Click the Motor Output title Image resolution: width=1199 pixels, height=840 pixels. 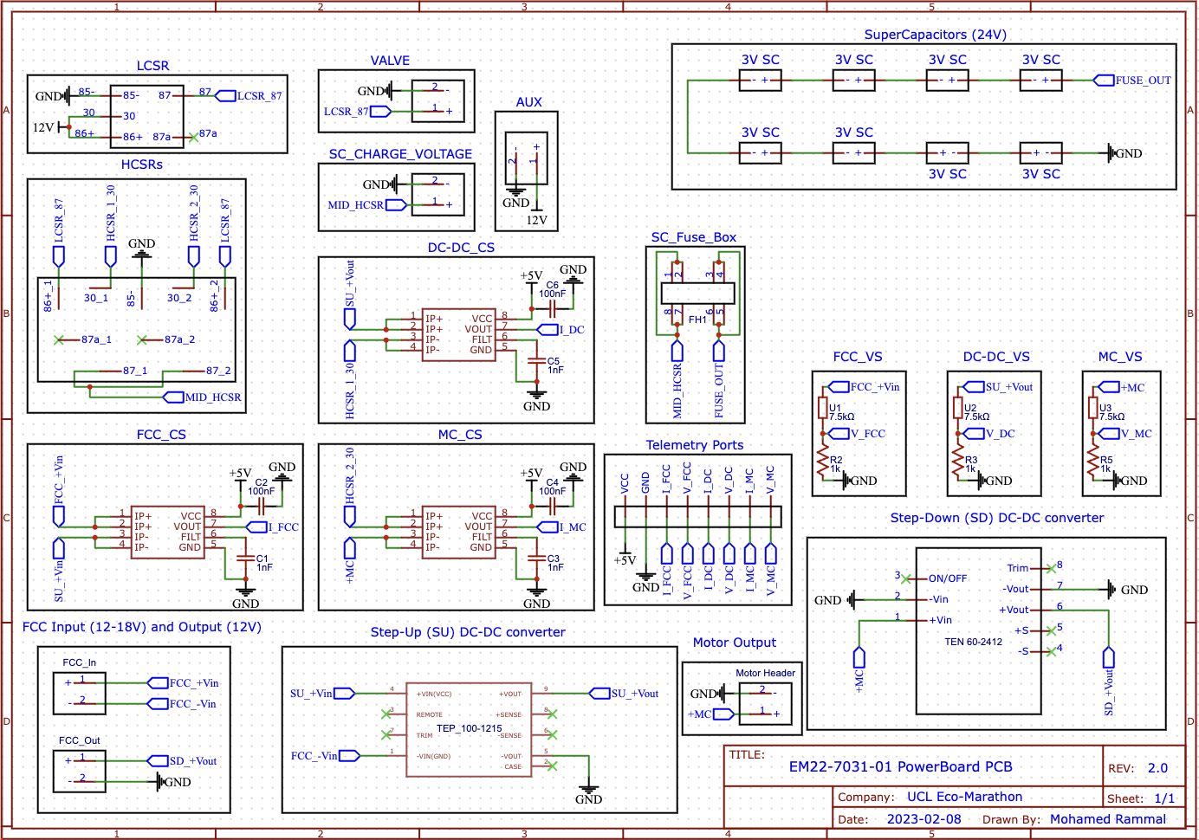point(735,643)
